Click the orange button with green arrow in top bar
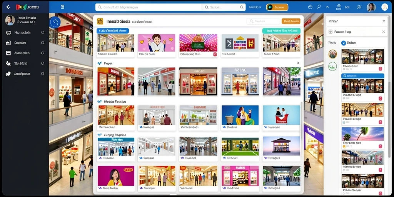This screenshot has height=197, width=394. click(x=277, y=7)
